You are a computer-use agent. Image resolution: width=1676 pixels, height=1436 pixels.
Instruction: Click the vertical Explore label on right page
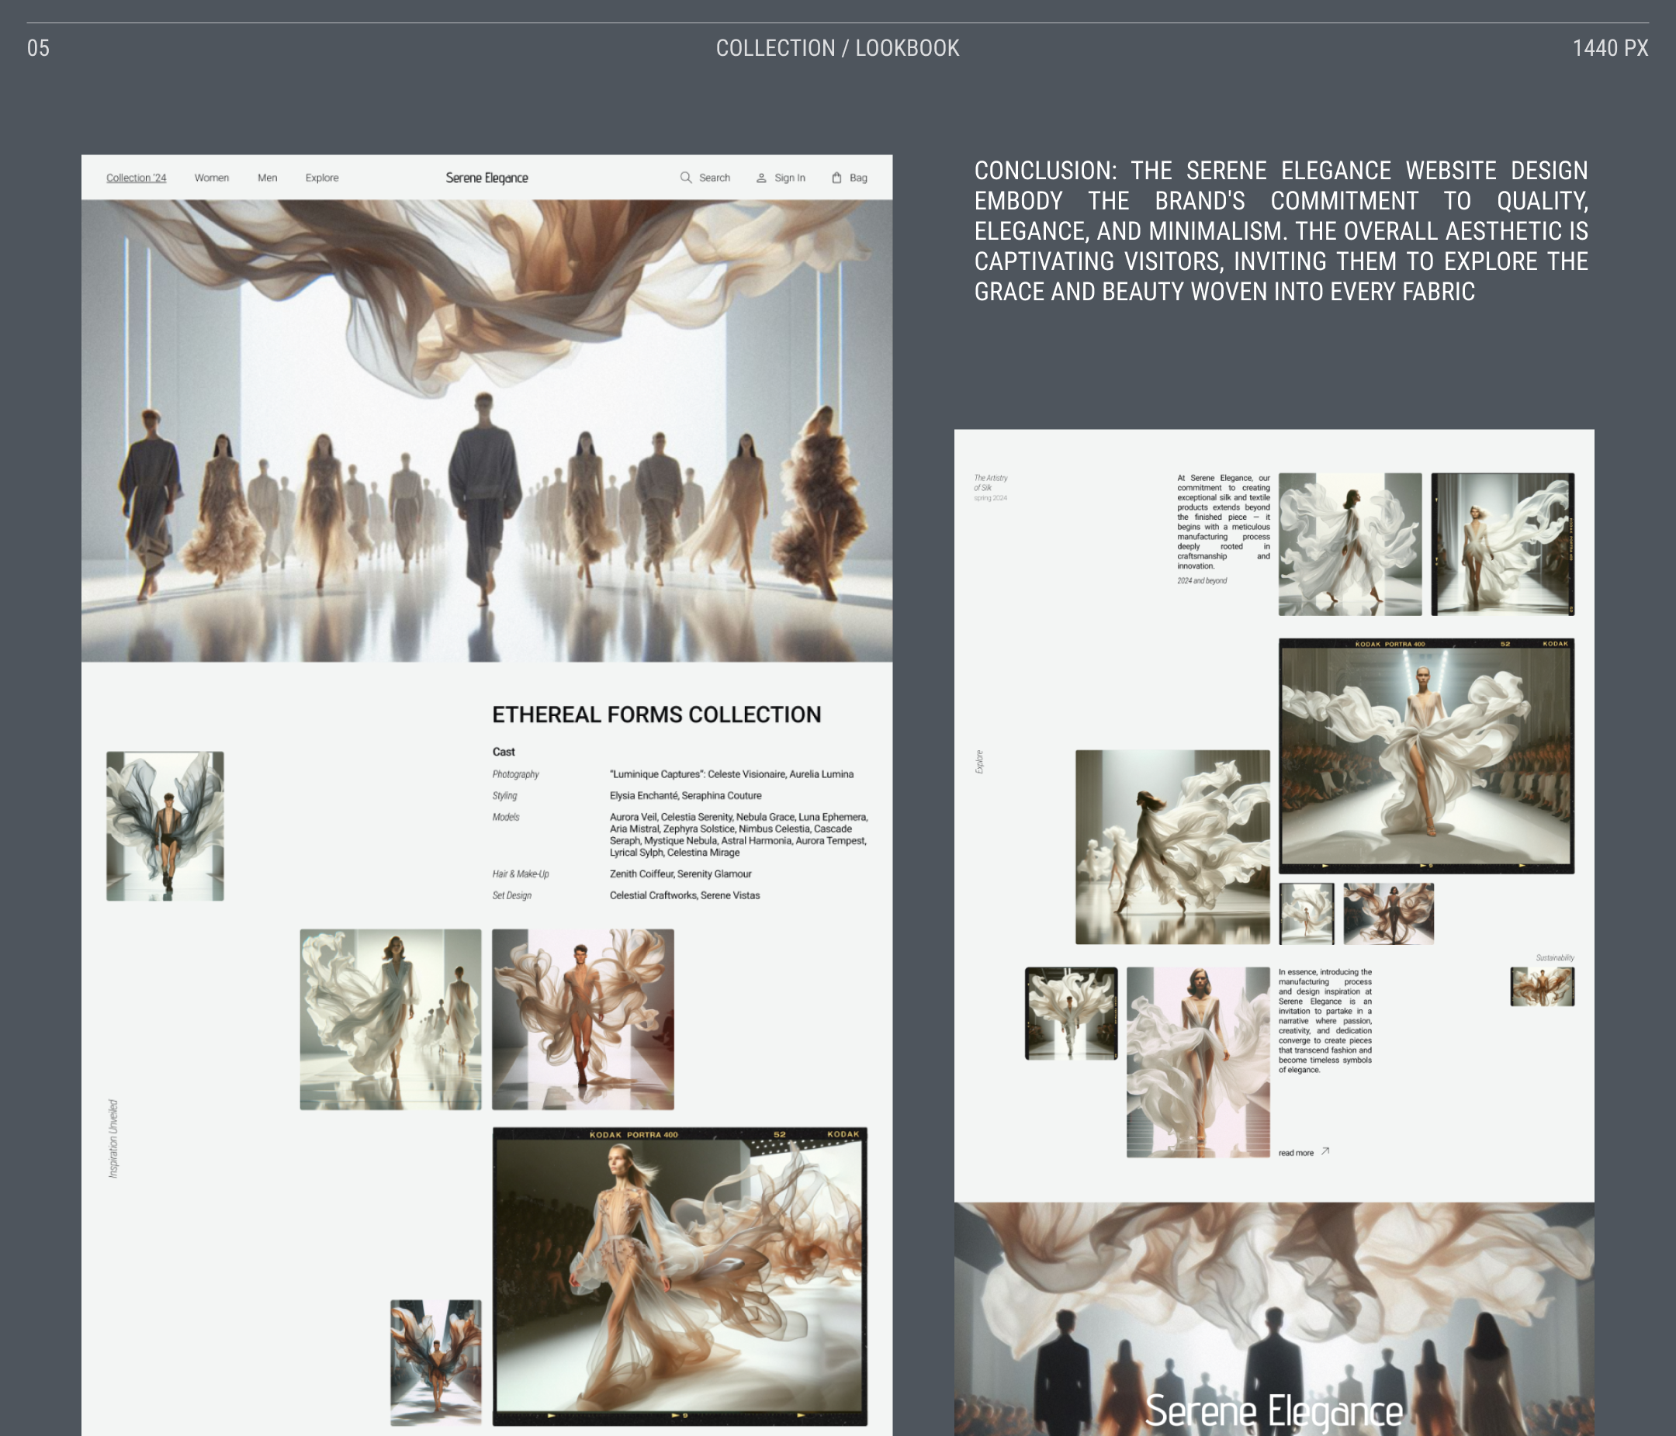[979, 761]
